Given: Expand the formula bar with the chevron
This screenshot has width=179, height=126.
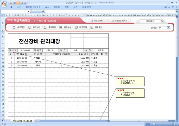Looking at the screenshot, I should click(177, 11).
